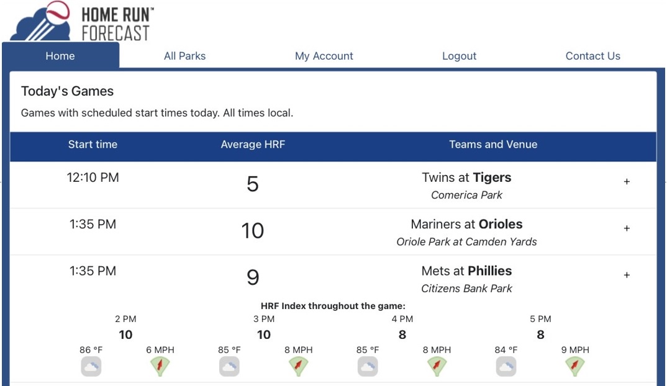667x386 pixels.
Task: Click the 4 PM wind direction icon
Action: [x=437, y=366]
